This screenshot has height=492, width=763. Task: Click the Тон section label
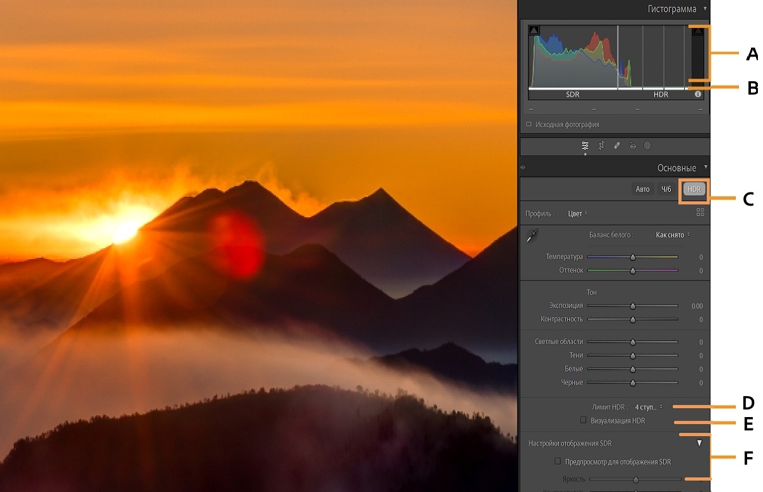(x=591, y=292)
